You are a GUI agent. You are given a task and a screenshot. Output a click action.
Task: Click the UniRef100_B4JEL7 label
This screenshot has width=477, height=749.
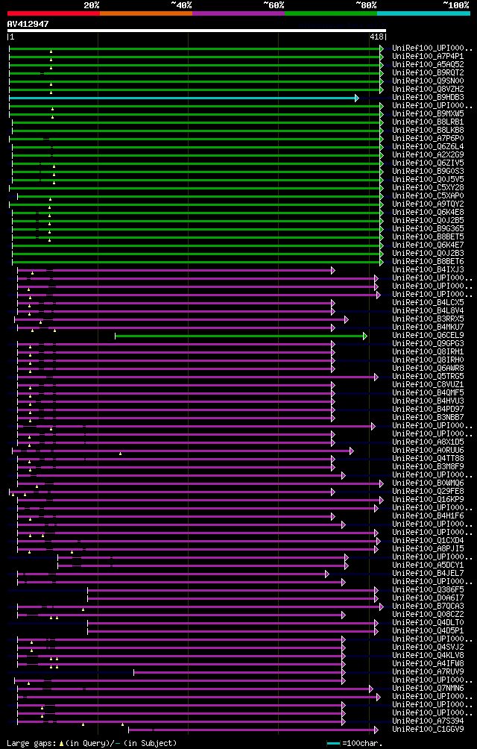point(428,573)
